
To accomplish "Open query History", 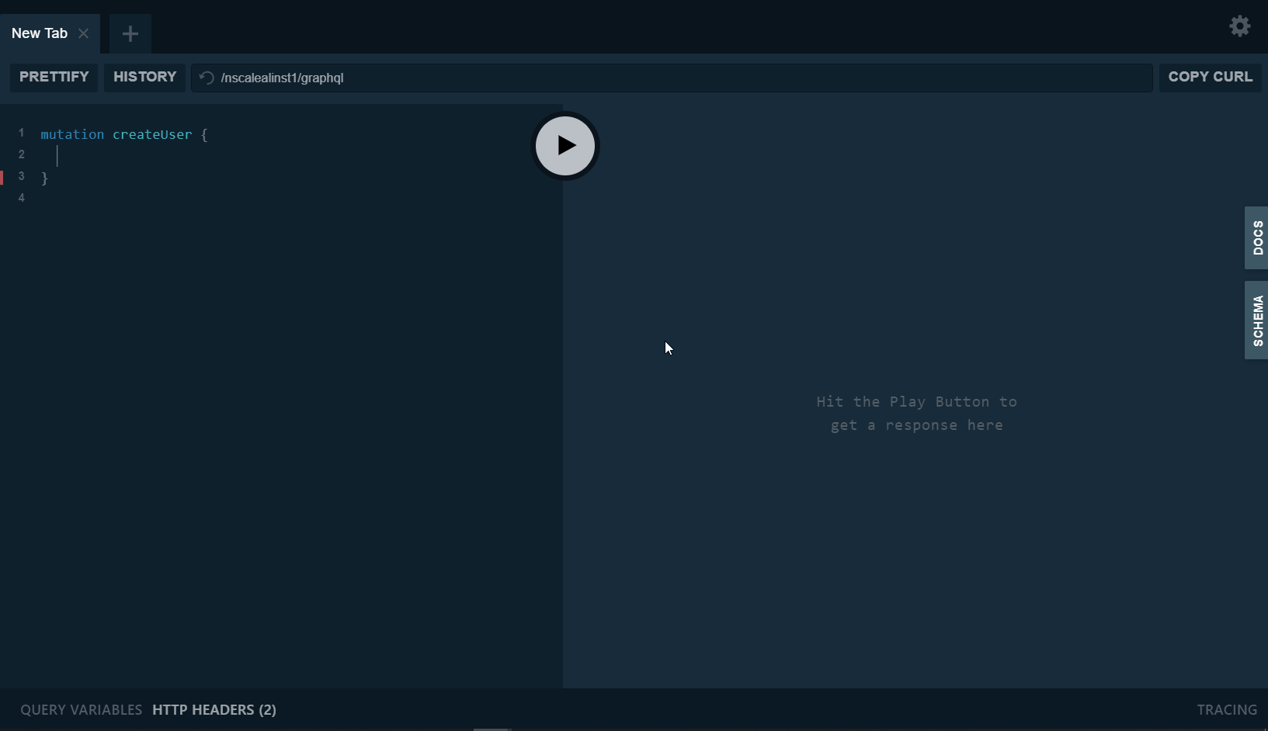I will pos(144,78).
